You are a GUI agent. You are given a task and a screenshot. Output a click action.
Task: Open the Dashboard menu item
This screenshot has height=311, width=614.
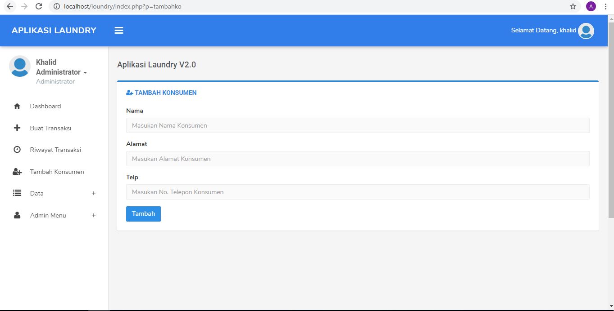[45, 107]
